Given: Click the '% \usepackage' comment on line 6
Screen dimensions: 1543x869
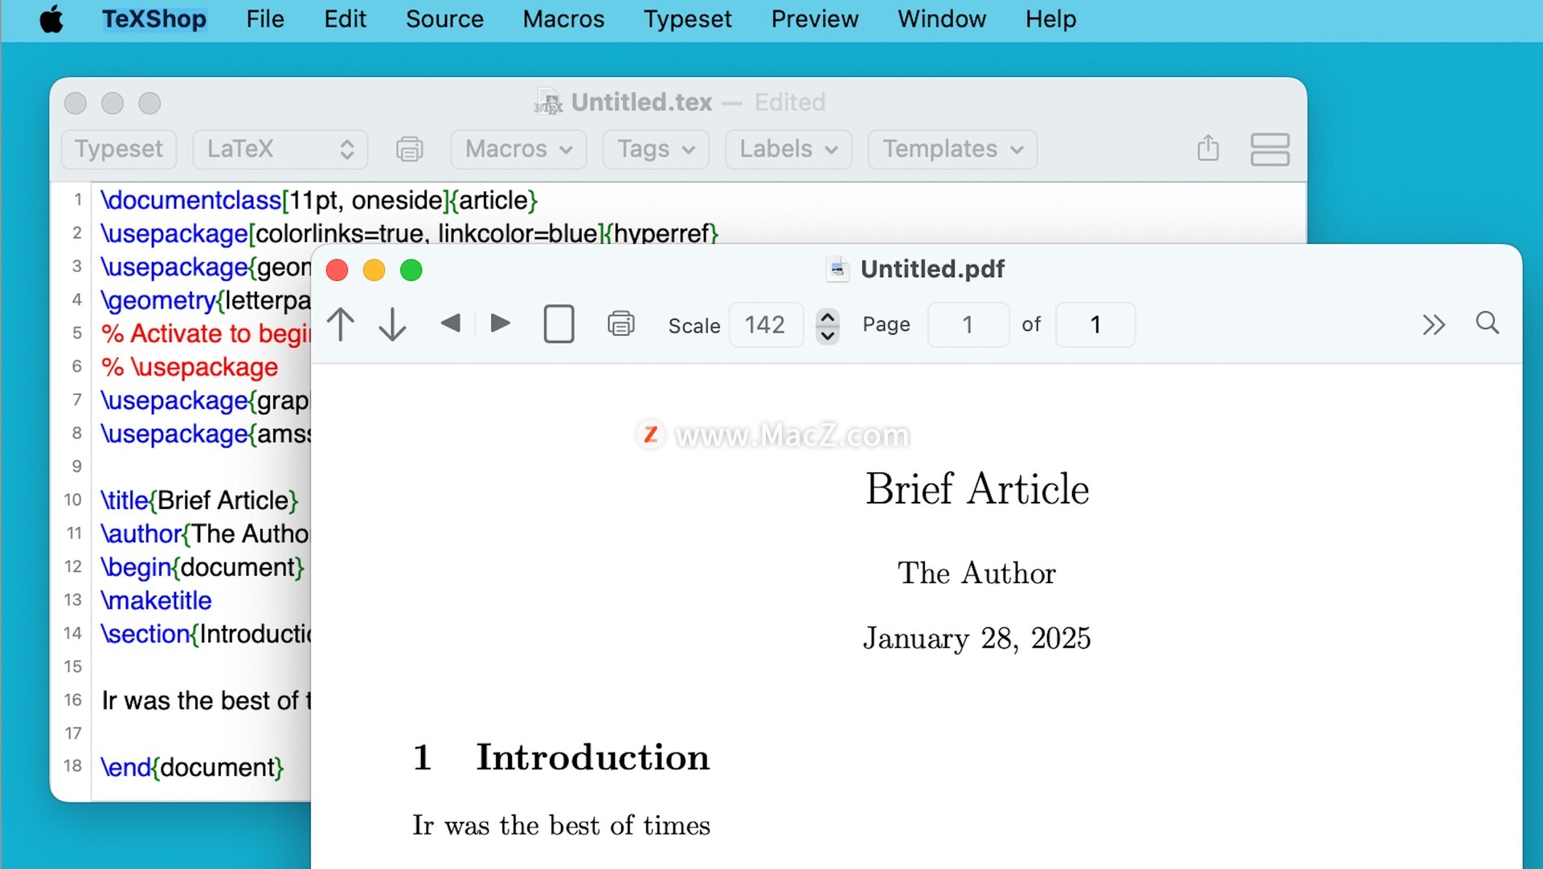Looking at the screenshot, I should 190,367.
